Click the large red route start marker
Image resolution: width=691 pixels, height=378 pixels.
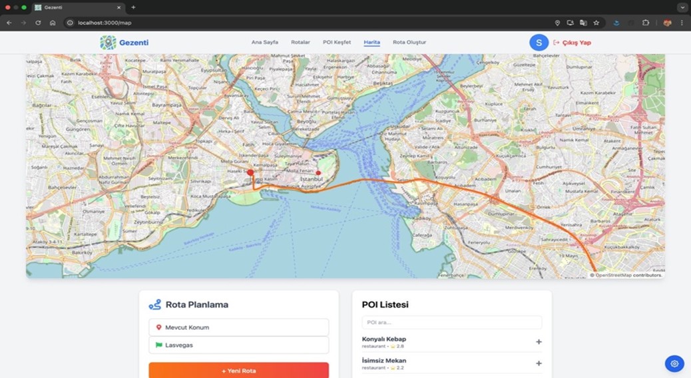[250, 172]
